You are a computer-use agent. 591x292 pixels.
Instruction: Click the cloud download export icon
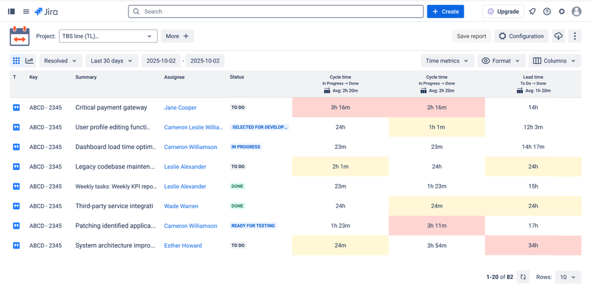click(558, 36)
